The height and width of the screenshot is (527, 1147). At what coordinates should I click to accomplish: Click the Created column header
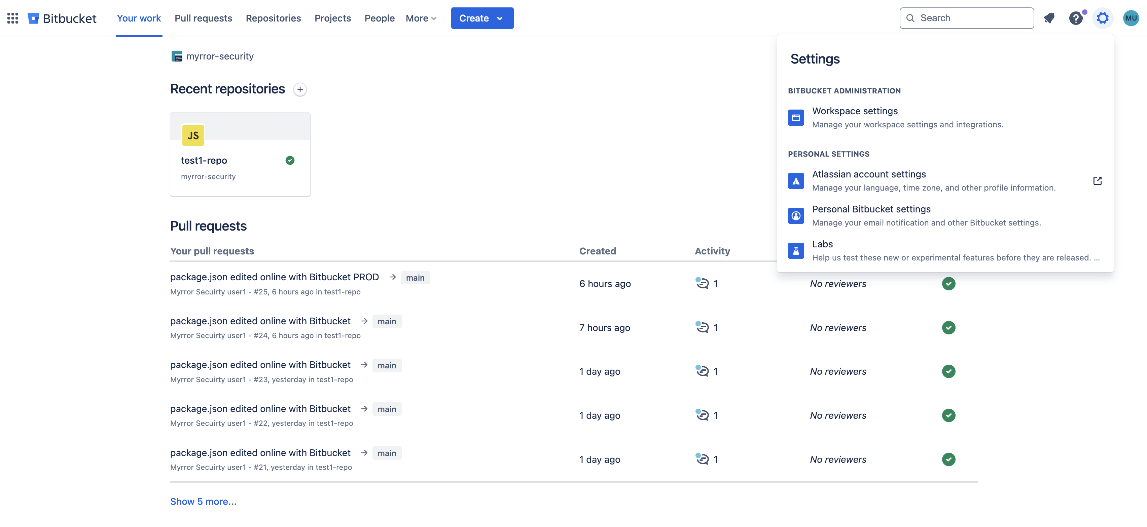(x=598, y=251)
